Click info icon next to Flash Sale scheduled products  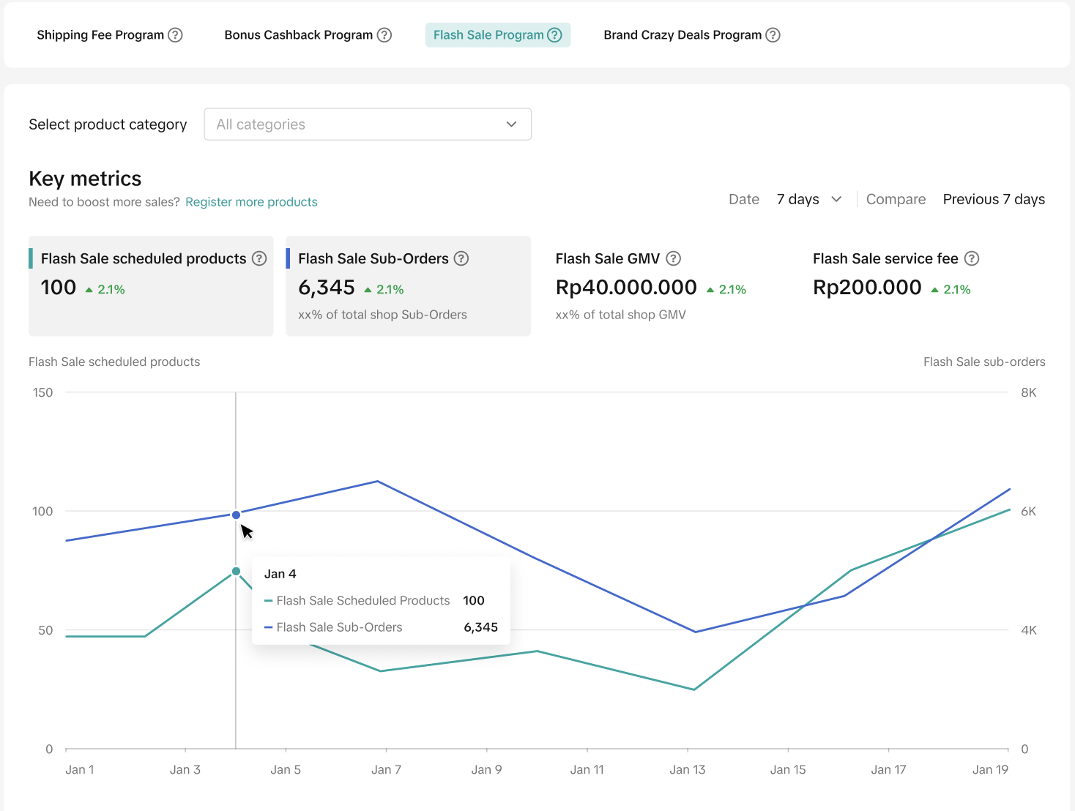tap(259, 258)
